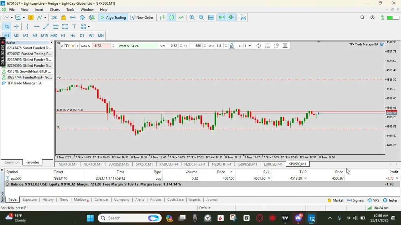Screen dimensions: 401x225
Task: Adjust the Risk $ stepper arrows
Action: (x=113, y=46)
